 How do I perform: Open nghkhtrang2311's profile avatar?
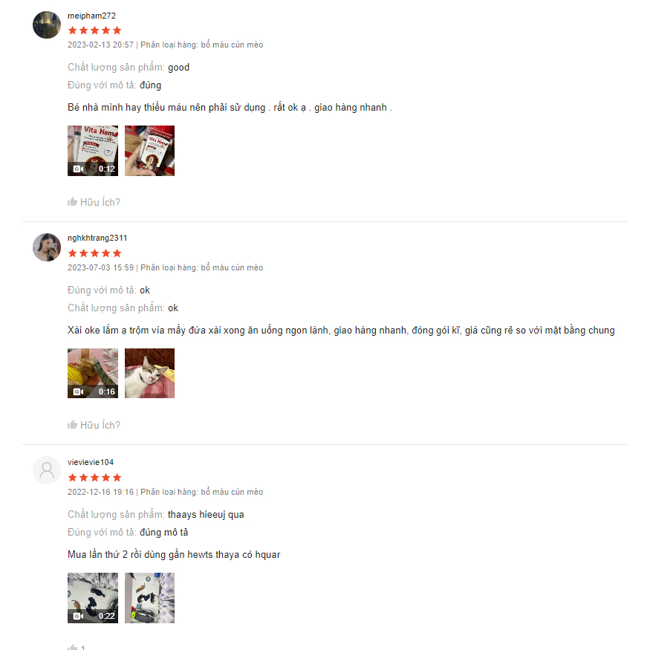[47, 247]
